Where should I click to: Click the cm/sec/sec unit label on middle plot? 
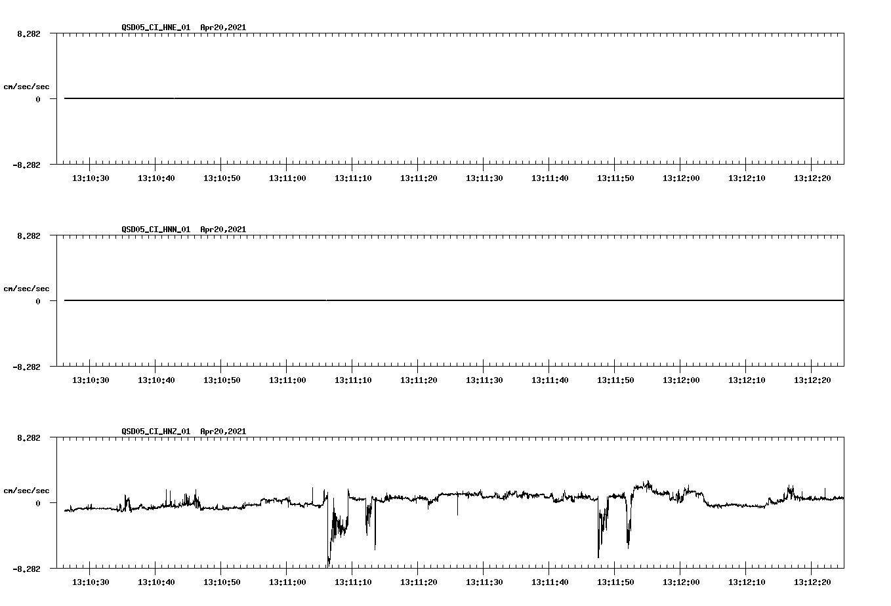point(27,288)
